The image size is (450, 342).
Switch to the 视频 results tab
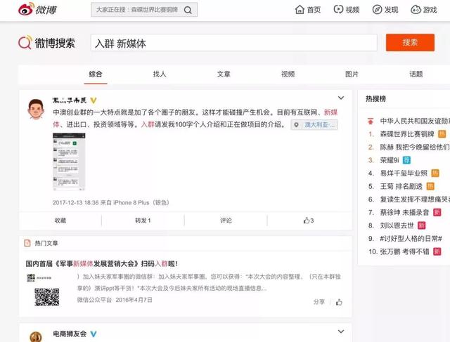(288, 74)
